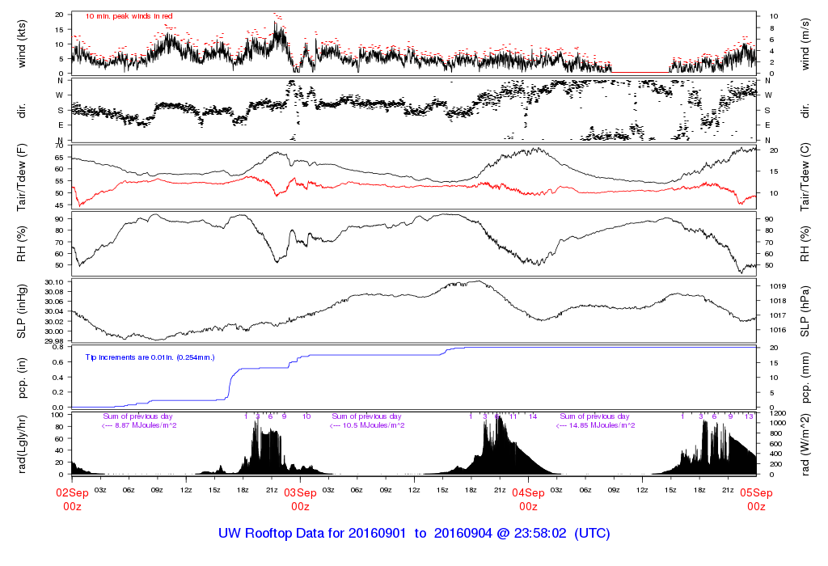
Task: Click the 'UW Rooftop Data for 20160901' title
Action: [x=312, y=534]
